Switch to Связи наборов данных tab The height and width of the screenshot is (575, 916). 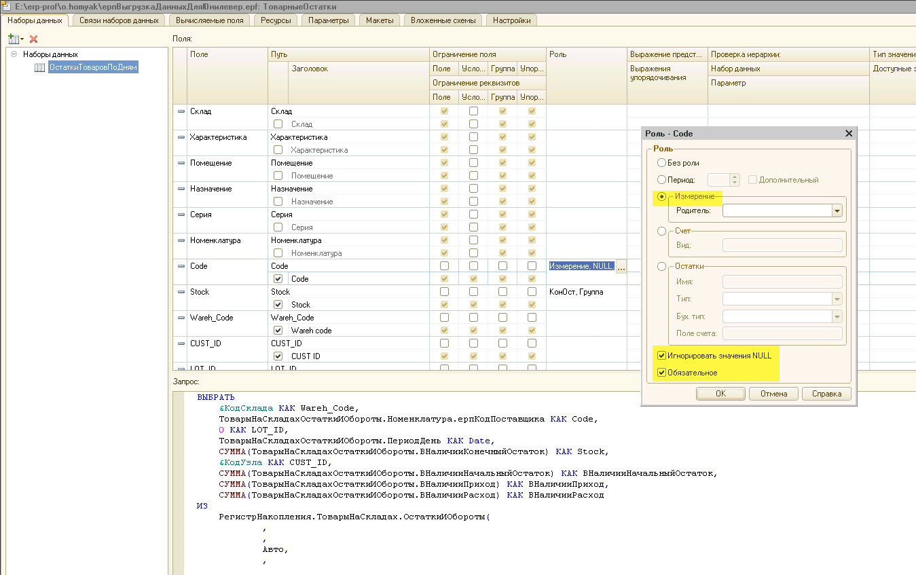(x=119, y=20)
